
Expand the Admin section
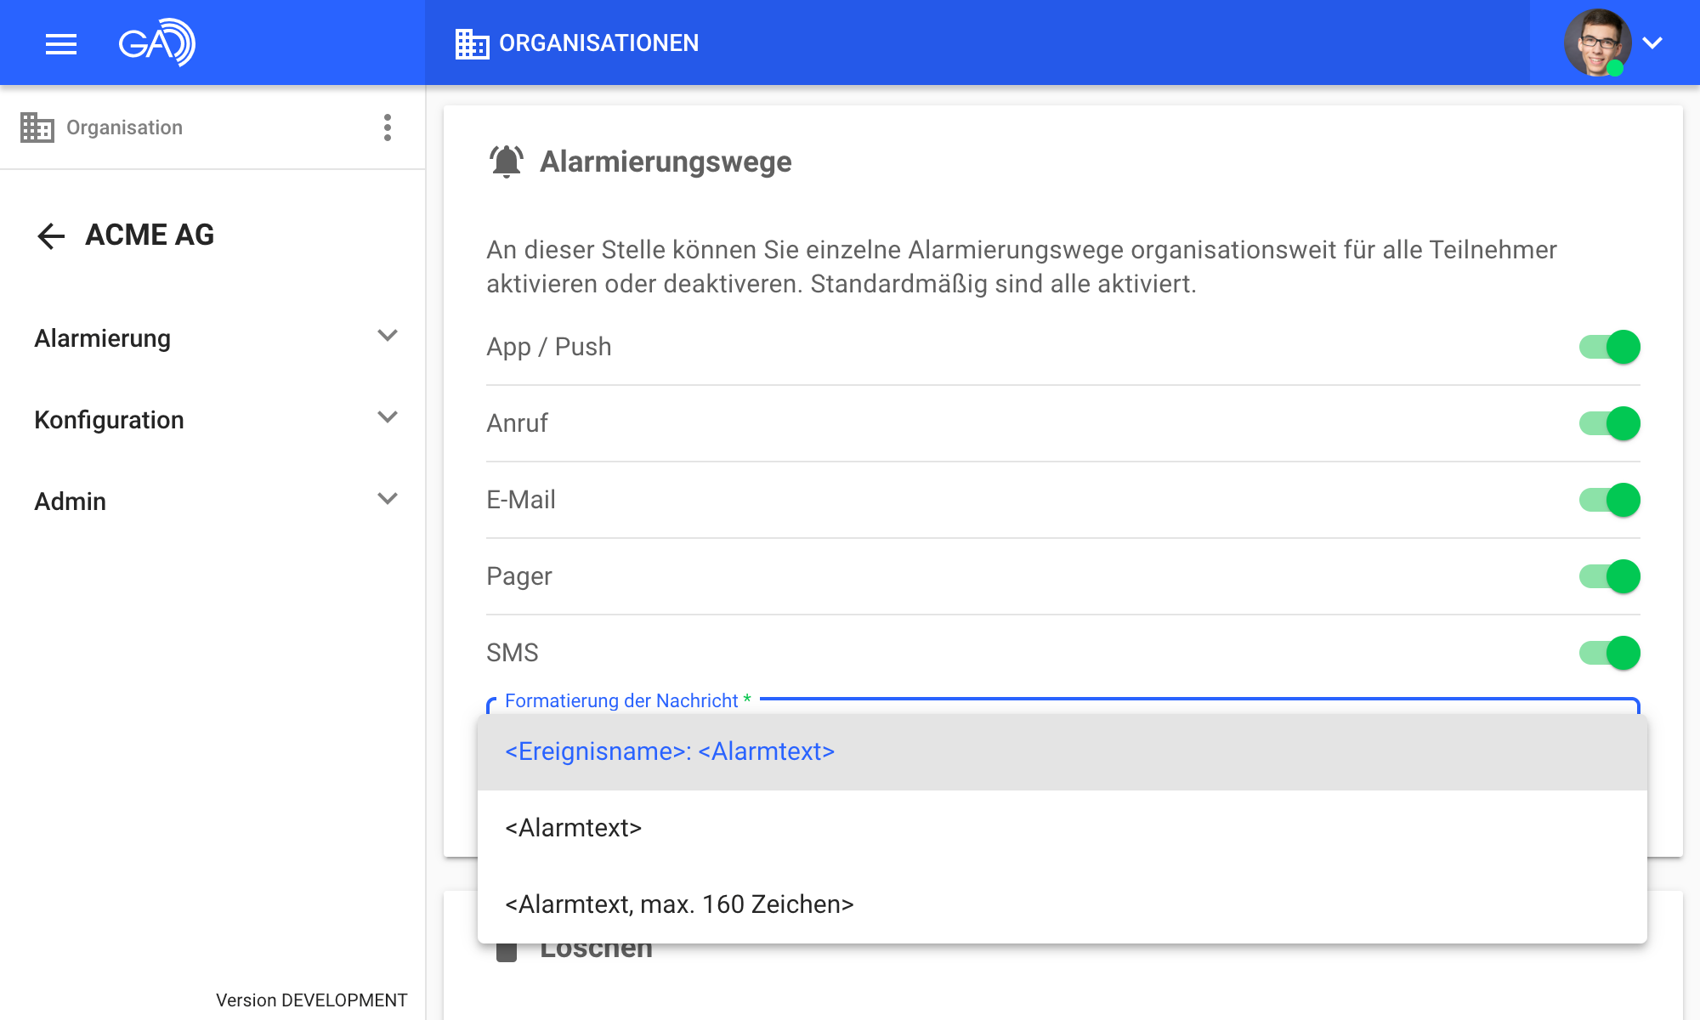point(388,499)
